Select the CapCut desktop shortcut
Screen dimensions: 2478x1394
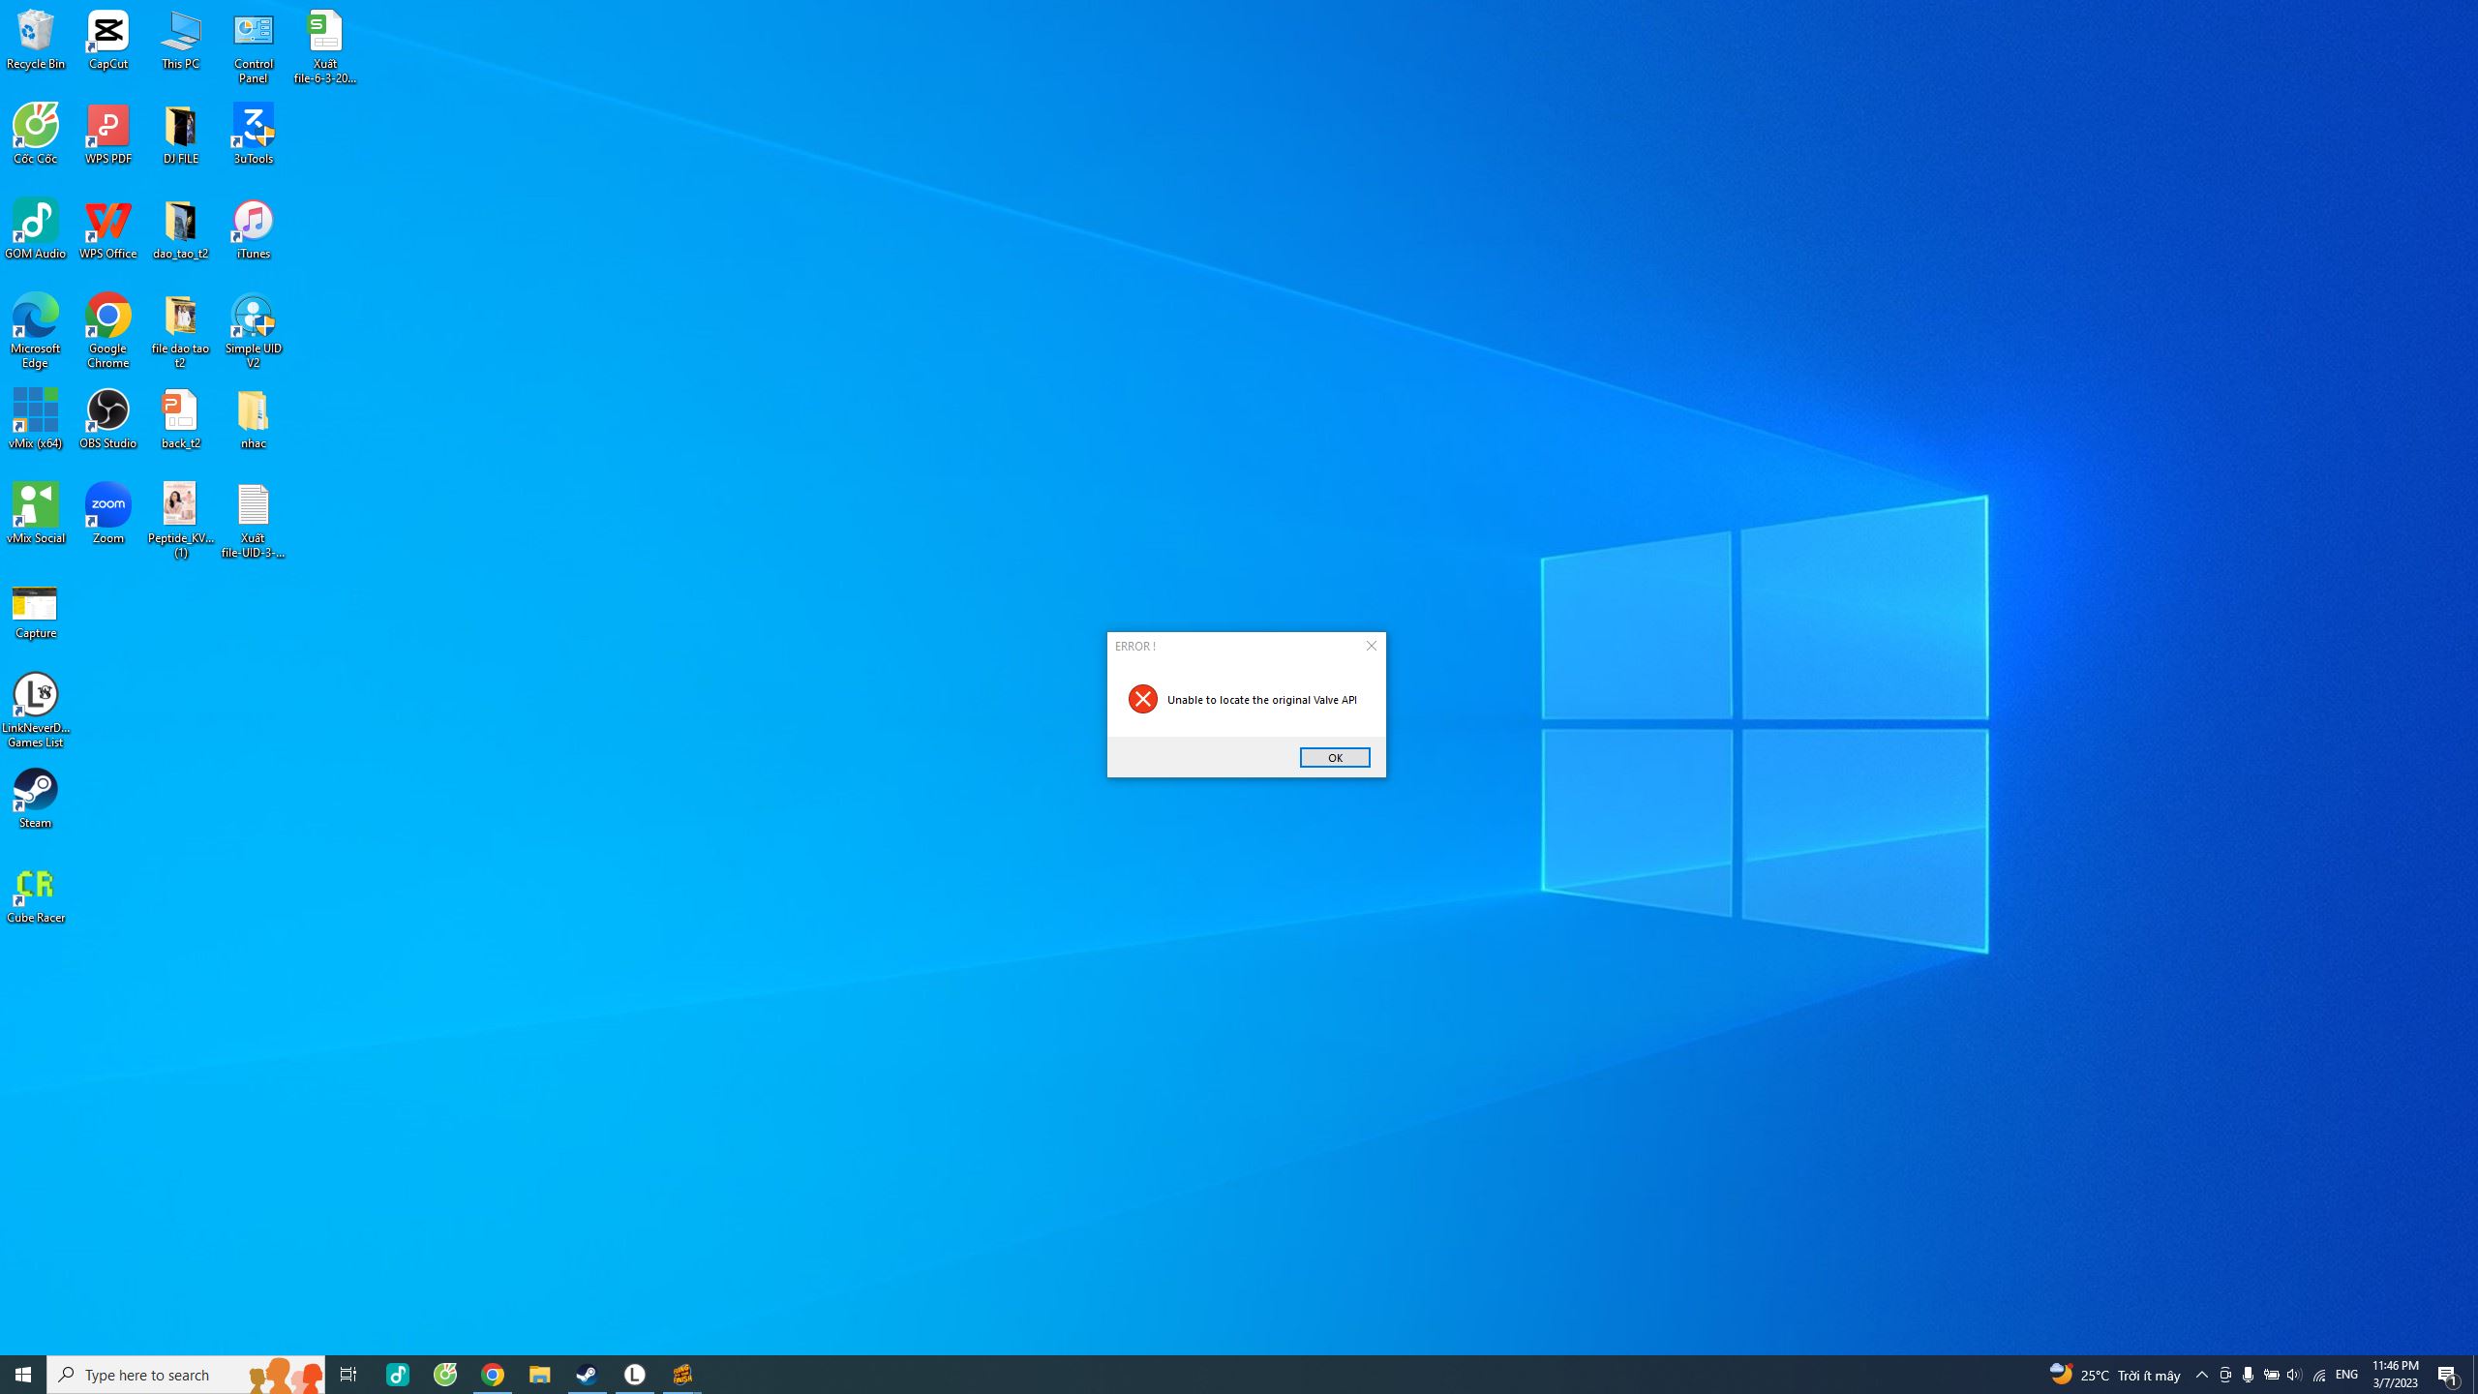[107, 38]
